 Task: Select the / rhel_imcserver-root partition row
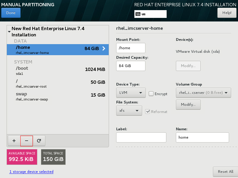coord(58,83)
